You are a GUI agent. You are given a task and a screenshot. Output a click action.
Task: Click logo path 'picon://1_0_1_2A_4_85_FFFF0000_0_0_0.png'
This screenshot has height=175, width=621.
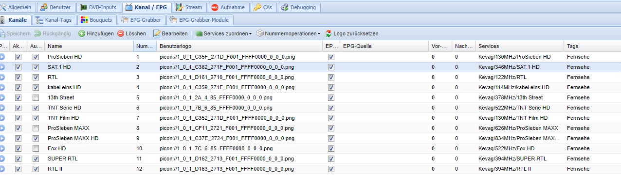[216, 97]
